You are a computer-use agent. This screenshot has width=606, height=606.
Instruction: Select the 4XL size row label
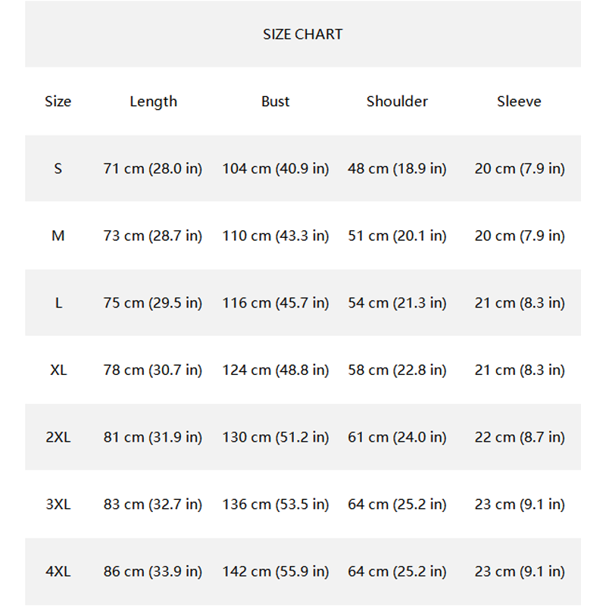[x=58, y=572]
